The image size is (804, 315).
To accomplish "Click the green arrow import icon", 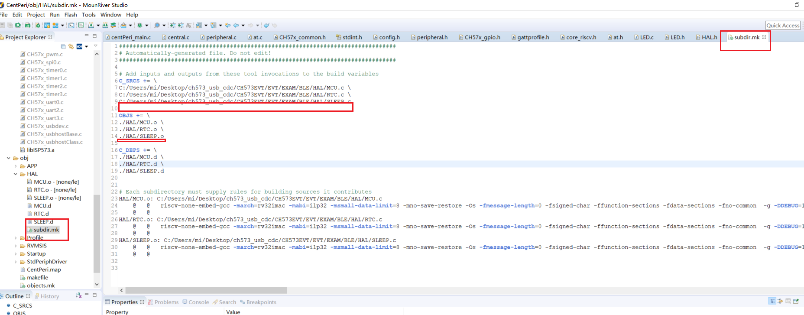I will 18,26.
